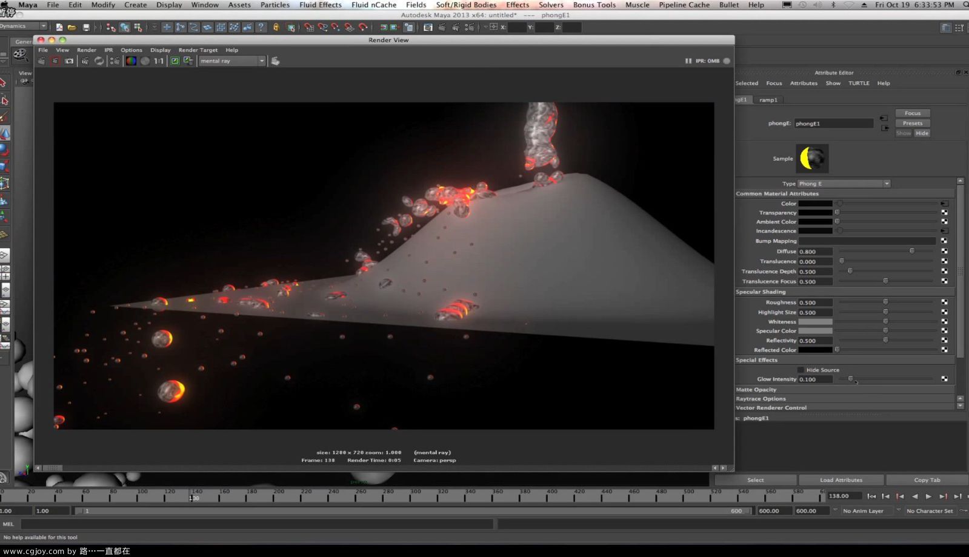
Task: Click the remove image icon in Render View
Action: [x=188, y=61]
